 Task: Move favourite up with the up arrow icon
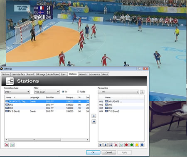tap(100, 145)
